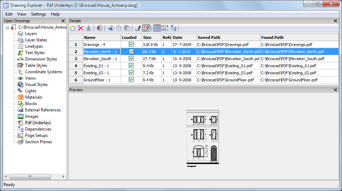Click the Copy icon in toolbar

pos(118,28)
